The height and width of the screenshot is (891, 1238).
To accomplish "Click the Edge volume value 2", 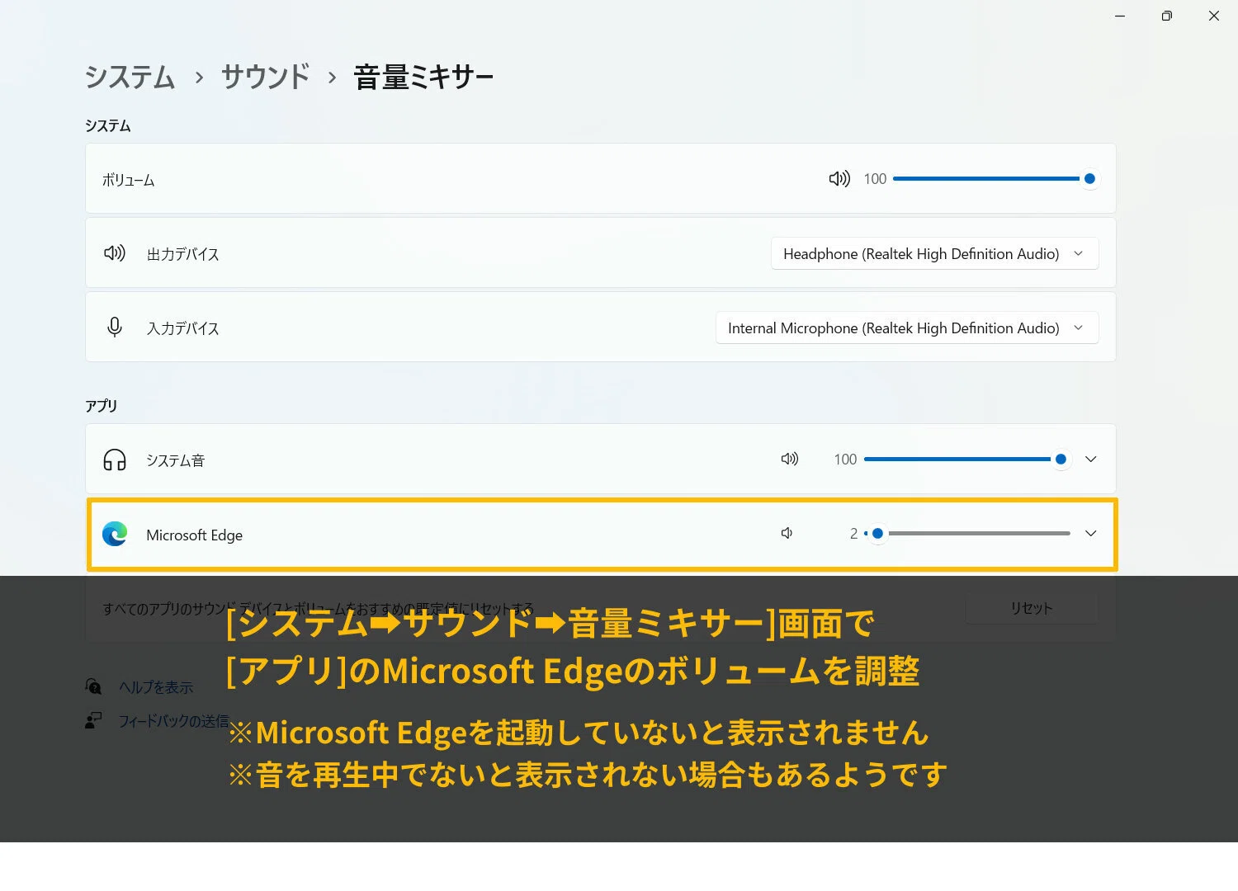I will point(853,534).
